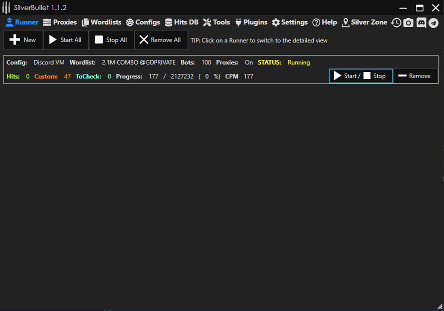Screen dimensions: 444x311
Task: Go to the Hits DB tab
Action: 181,22
